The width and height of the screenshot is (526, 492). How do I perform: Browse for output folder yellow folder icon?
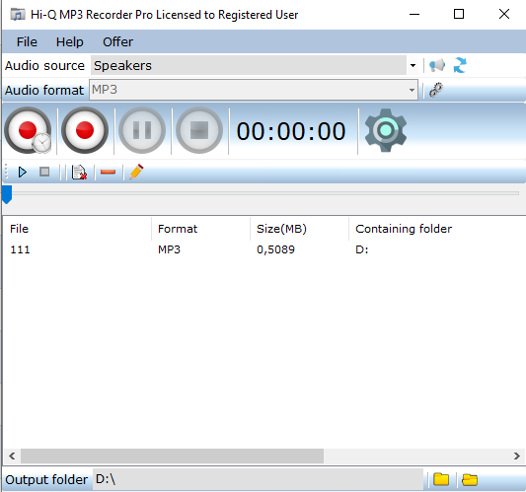click(x=441, y=479)
